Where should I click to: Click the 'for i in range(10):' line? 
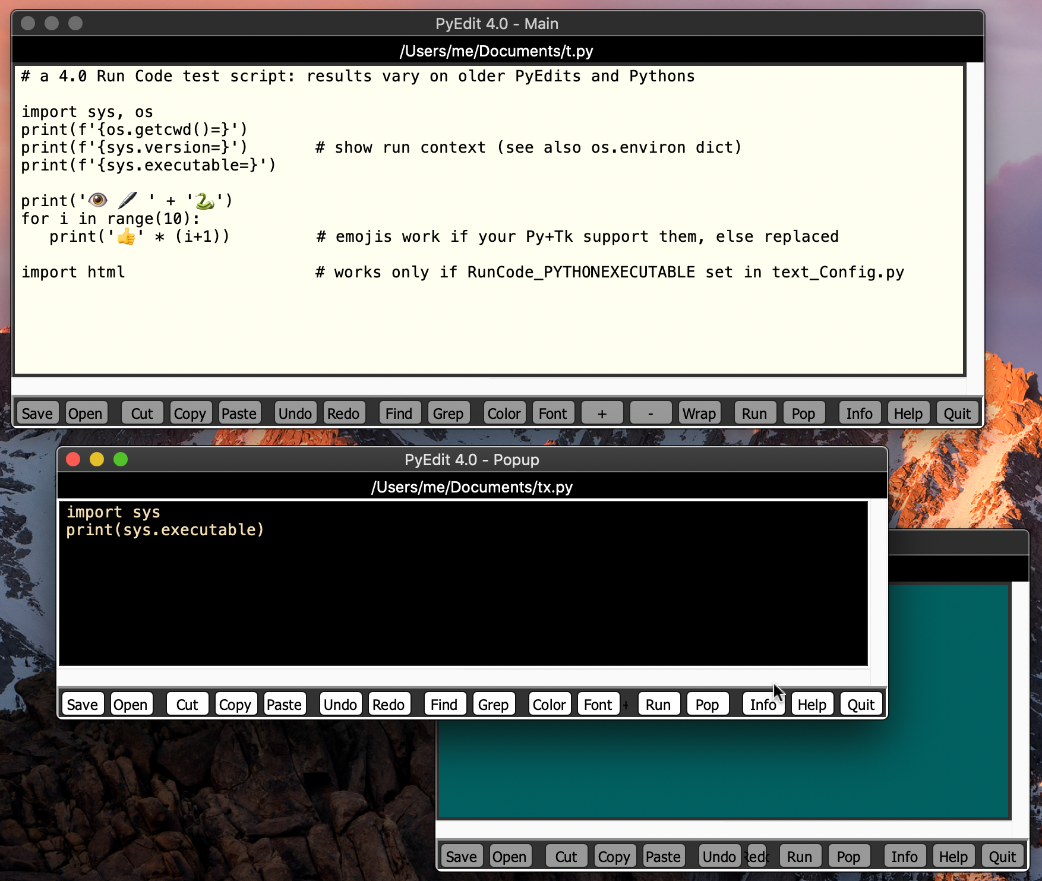111,219
